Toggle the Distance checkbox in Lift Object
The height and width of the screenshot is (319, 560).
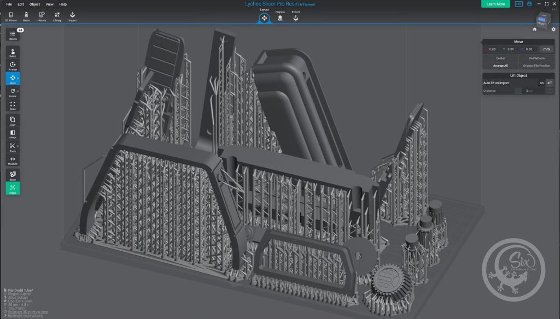(x=518, y=91)
